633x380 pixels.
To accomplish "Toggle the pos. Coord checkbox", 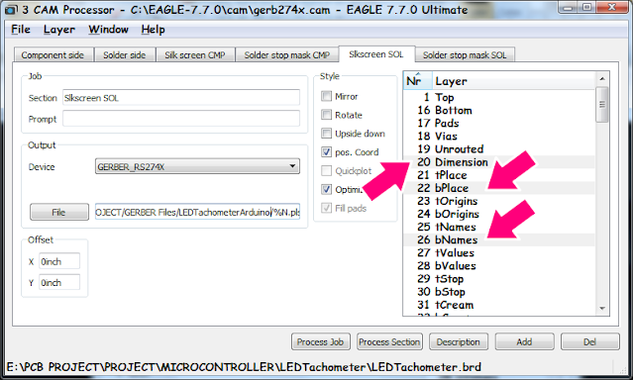I will 326,151.
